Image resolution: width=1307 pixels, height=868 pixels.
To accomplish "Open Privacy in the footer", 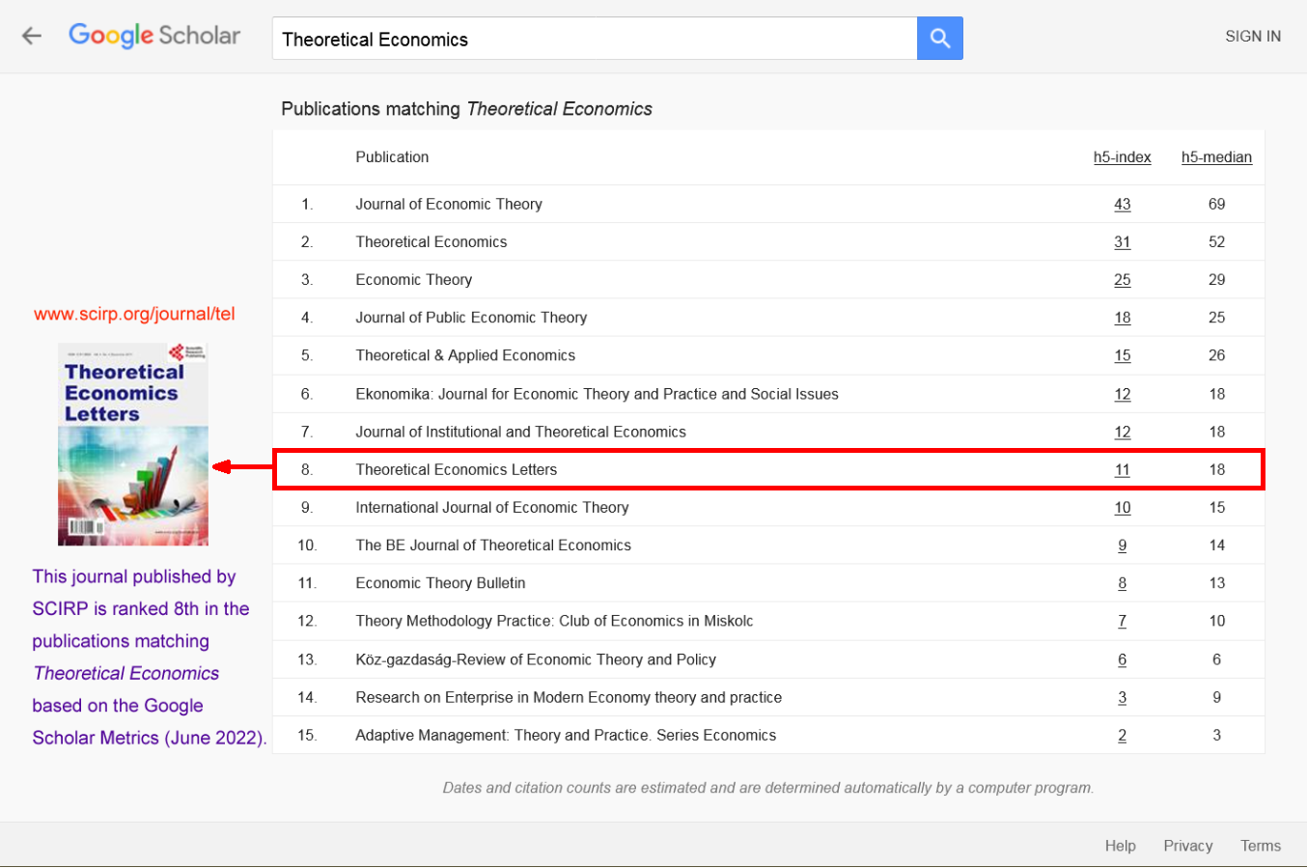I will (x=1187, y=846).
